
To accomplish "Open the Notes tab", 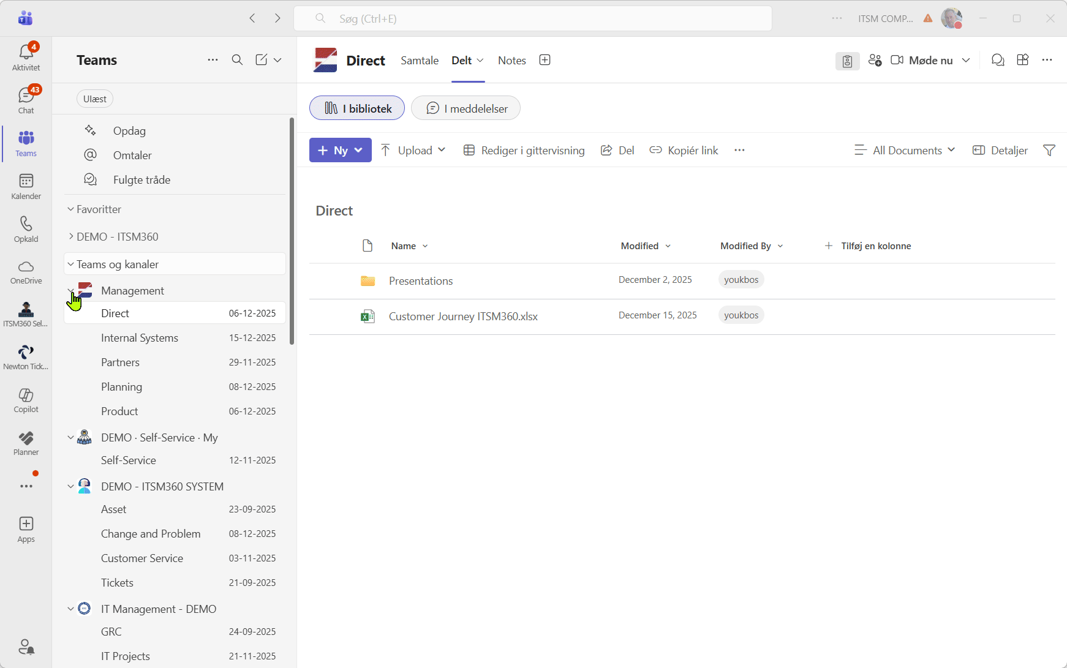I will 511,60.
